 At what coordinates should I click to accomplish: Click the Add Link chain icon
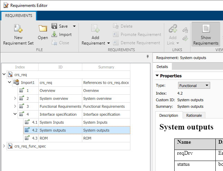pos(173,29)
